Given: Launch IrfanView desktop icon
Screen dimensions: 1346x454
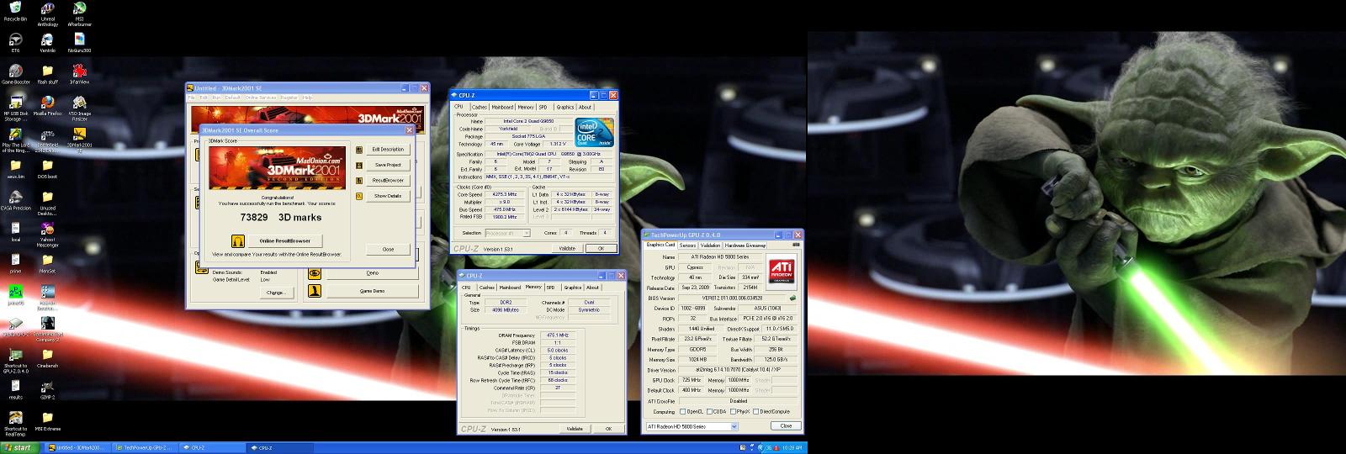Looking at the screenshot, I should [79, 72].
